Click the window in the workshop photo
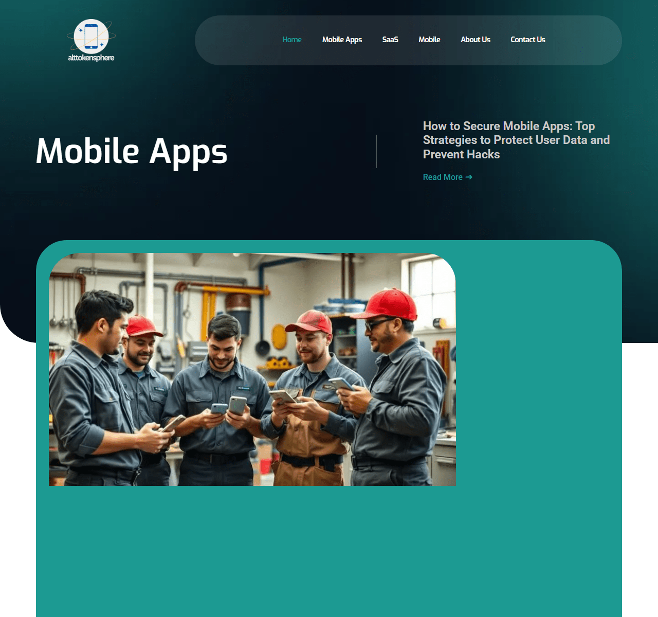Image resolution: width=658 pixels, height=617 pixels. [431, 288]
